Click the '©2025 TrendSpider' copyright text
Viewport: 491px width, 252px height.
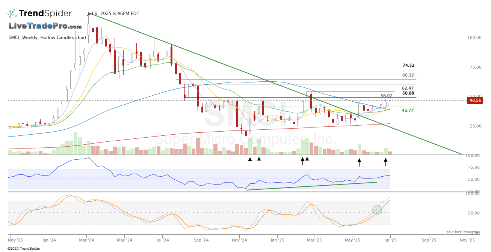[x=24, y=248]
